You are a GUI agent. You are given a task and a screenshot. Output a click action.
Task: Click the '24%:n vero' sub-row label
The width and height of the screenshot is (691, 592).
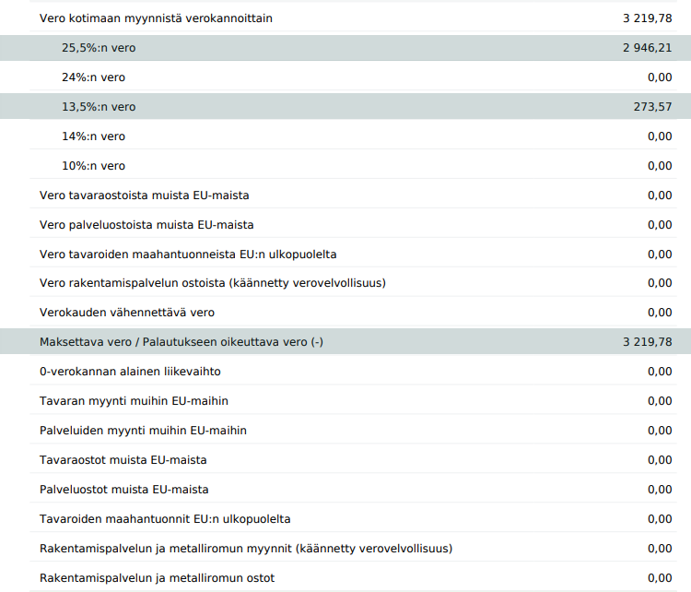pos(93,77)
